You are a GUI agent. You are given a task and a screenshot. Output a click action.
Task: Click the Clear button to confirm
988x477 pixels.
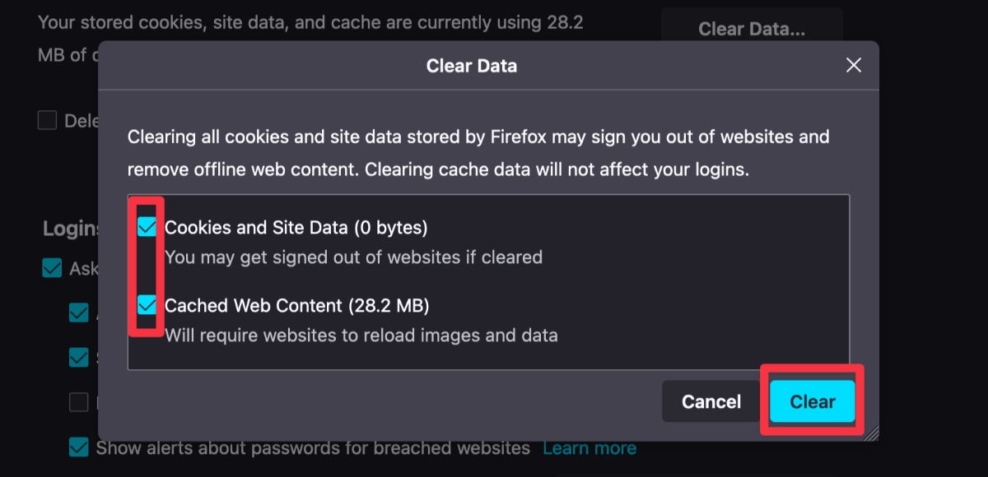click(812, 401)
